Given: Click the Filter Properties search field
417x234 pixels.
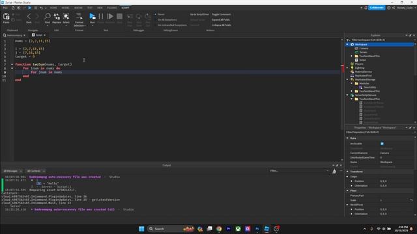Looking at the screenshot, I should pos(381,132).
